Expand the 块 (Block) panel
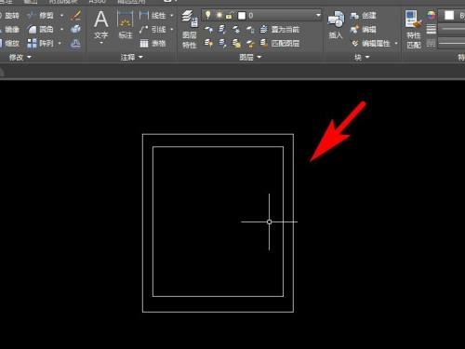Image resolution: width=465 pixels, height=349 pixels. click(362, 57)
